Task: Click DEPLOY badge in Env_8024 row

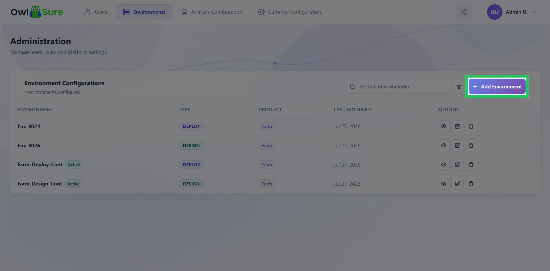Action: [x=191, y=126]
